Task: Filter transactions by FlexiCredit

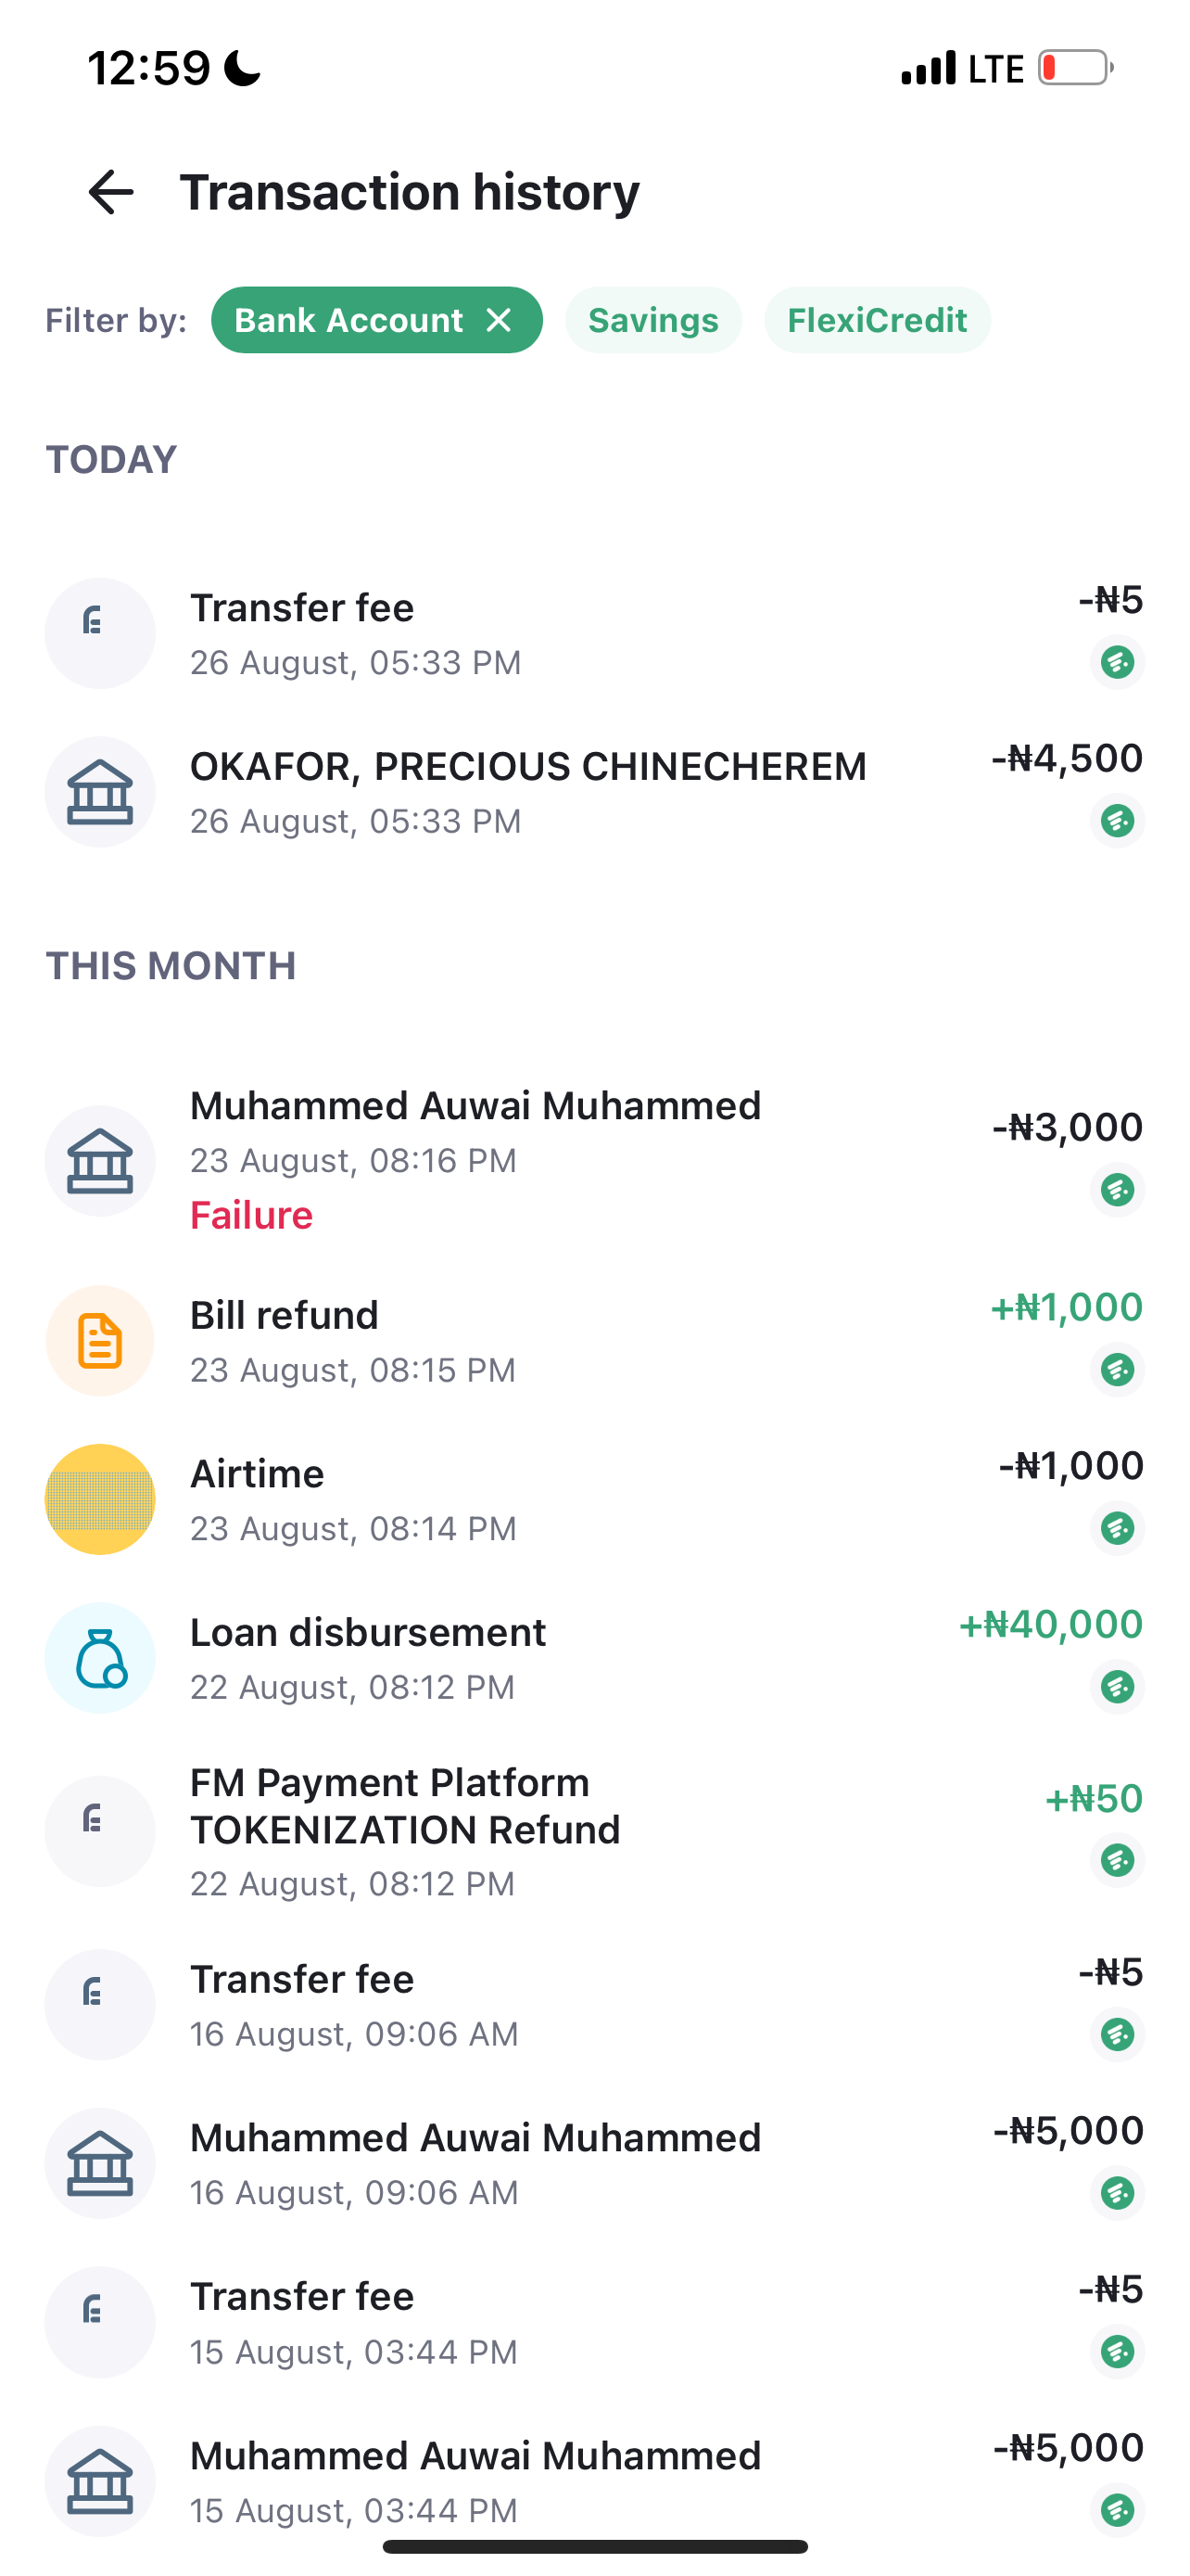Action: point(876,320)
